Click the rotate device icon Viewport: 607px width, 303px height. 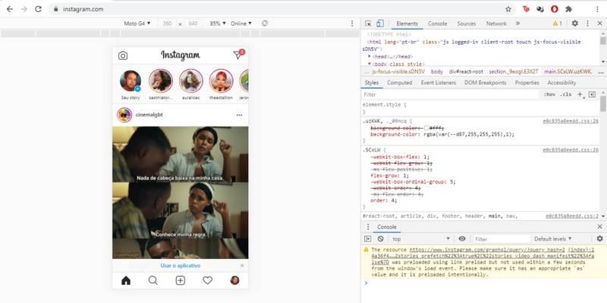tap(265, 23)
